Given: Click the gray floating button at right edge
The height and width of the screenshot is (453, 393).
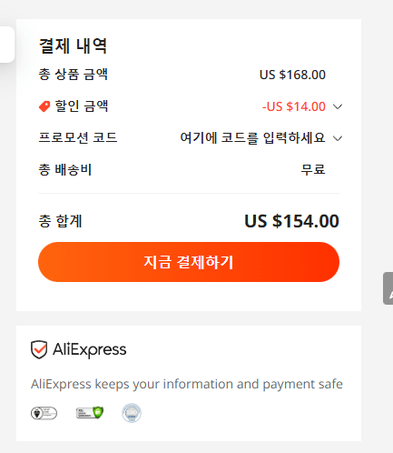Looking at the screenshot, I should (388, 288).
